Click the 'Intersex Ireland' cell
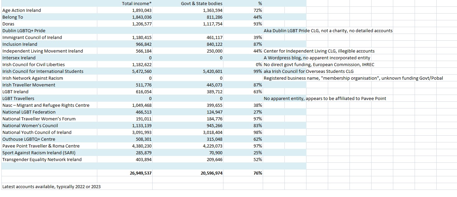The height and width of the screenshot is (197, 457). (49, 58)
